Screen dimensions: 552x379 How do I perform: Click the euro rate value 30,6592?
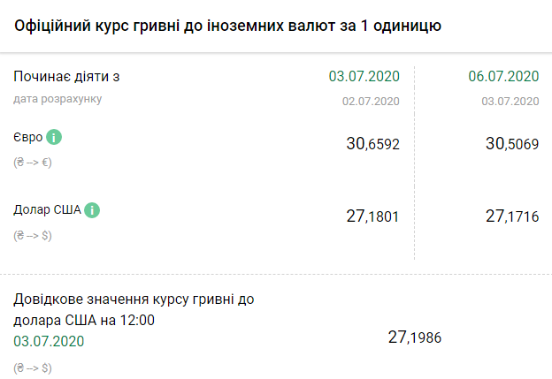(372, 143)
